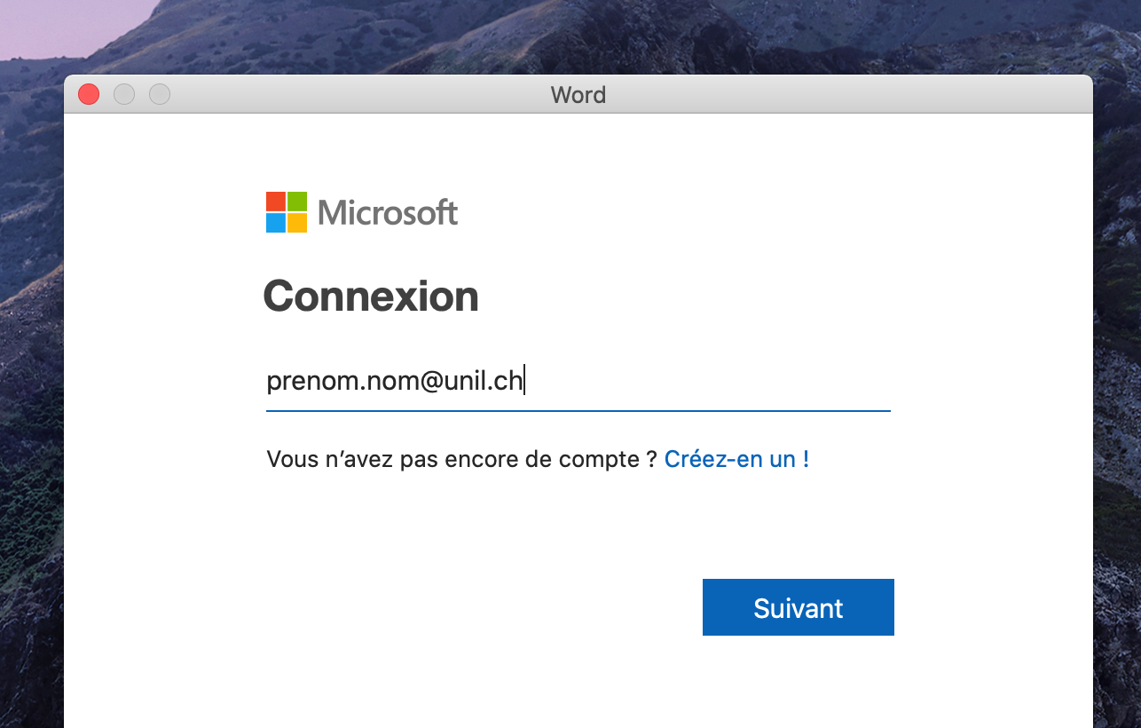The height and width of the screenshot is (728, 1141).
Task: Click the Word window title
Action: coord(578,95)
